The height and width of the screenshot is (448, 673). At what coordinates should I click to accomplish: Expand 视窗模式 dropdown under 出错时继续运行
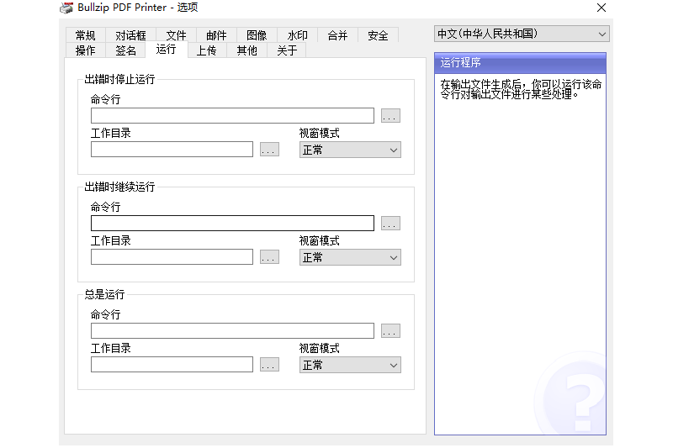350,258
